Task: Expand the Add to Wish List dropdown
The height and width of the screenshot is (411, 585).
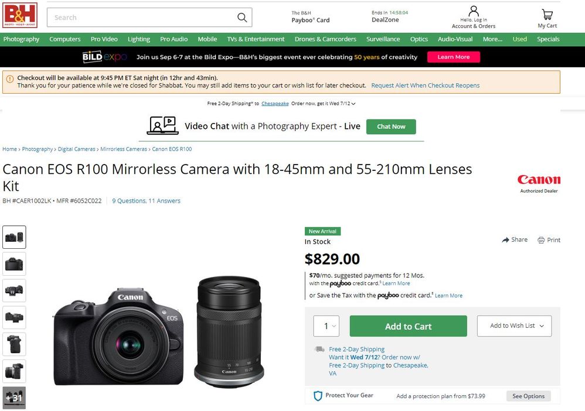Action: (514, 326)
